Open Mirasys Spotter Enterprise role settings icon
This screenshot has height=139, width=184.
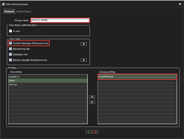pos(83,60)
